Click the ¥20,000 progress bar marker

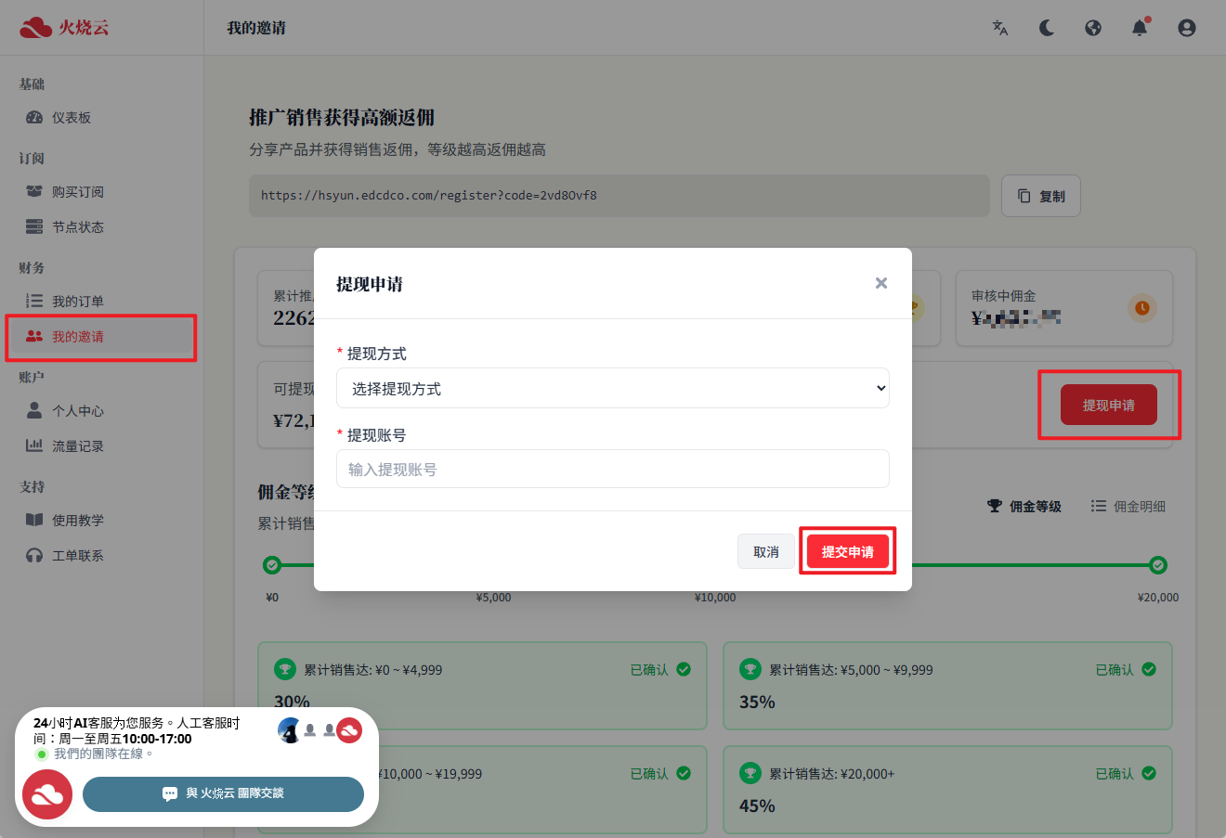tap(1157, 565)
